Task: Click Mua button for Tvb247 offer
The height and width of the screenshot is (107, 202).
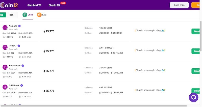Action: [195, 51]
